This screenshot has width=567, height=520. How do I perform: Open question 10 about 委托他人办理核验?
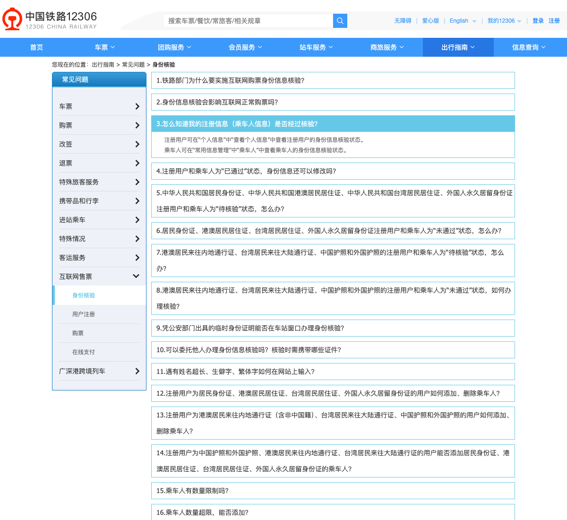pyautogui.click(x=333, y=350)
